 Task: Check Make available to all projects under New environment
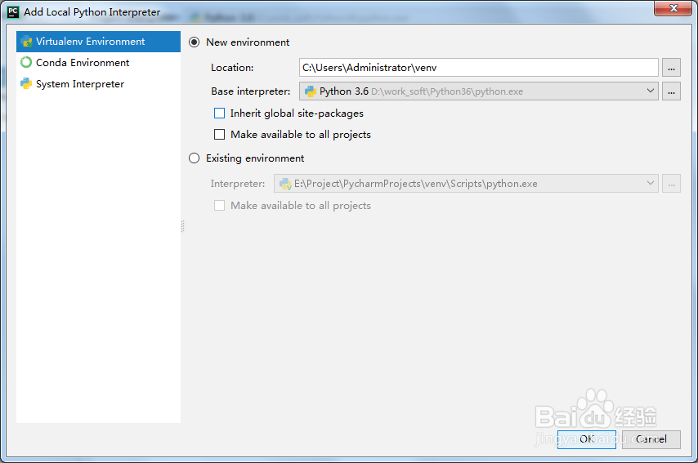tap(220, 134)
